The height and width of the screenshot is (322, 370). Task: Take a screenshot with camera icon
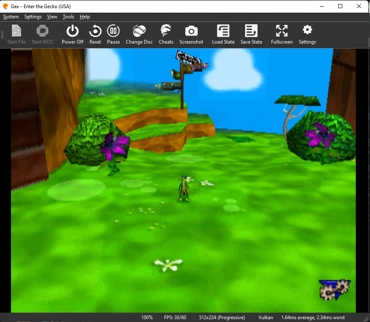tap(191, 35)
